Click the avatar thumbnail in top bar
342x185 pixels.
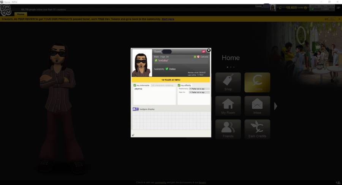coord(272,8)
